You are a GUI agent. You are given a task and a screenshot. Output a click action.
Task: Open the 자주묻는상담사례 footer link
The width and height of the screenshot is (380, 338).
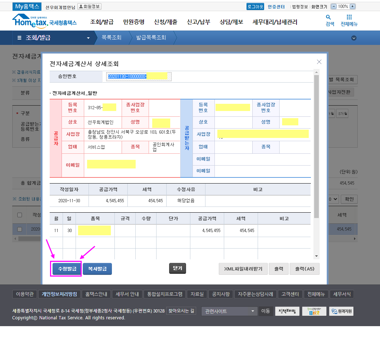click(255, 294)
